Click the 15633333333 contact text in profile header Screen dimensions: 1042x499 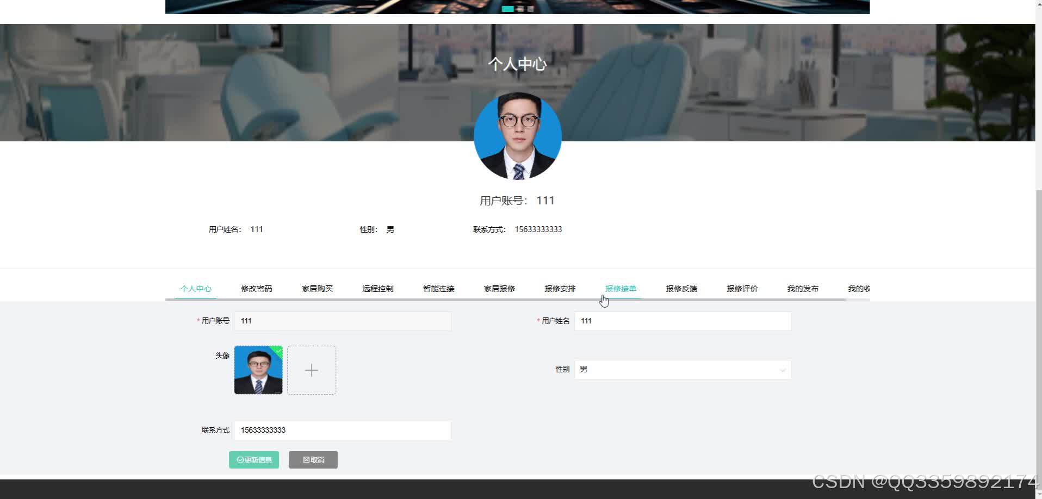(x=538, y=229)
